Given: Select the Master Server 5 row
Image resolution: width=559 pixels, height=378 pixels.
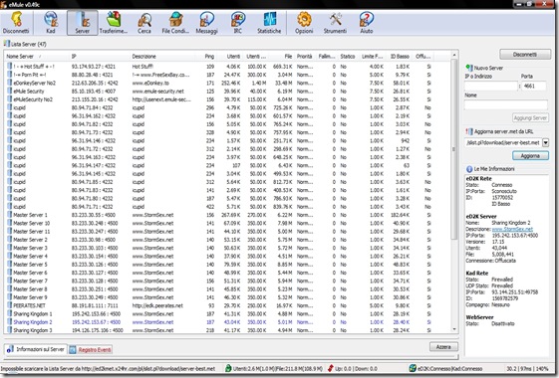Looking at the screenshot, I should click(228, 264).
